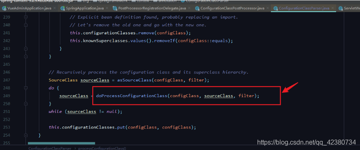The image size is (360, 150).
Task: Fold the do block at line 248
Action: 26,88
